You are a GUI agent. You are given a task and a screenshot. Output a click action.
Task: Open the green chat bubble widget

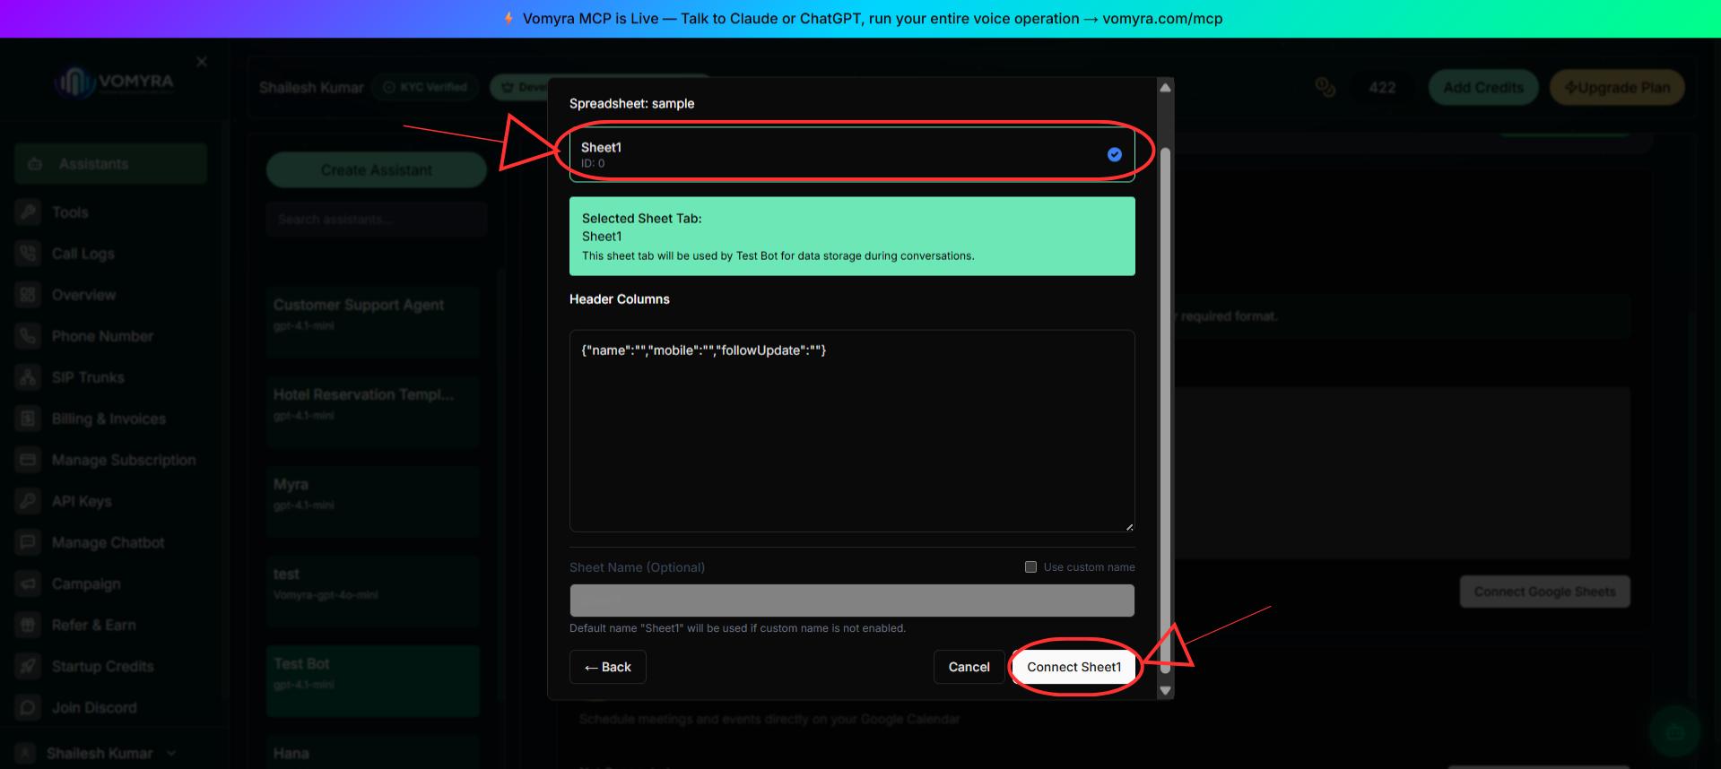(1673, 732)
